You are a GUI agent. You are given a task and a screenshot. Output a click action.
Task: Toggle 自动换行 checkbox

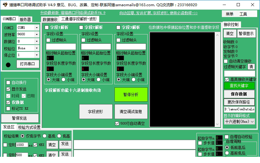8,82
